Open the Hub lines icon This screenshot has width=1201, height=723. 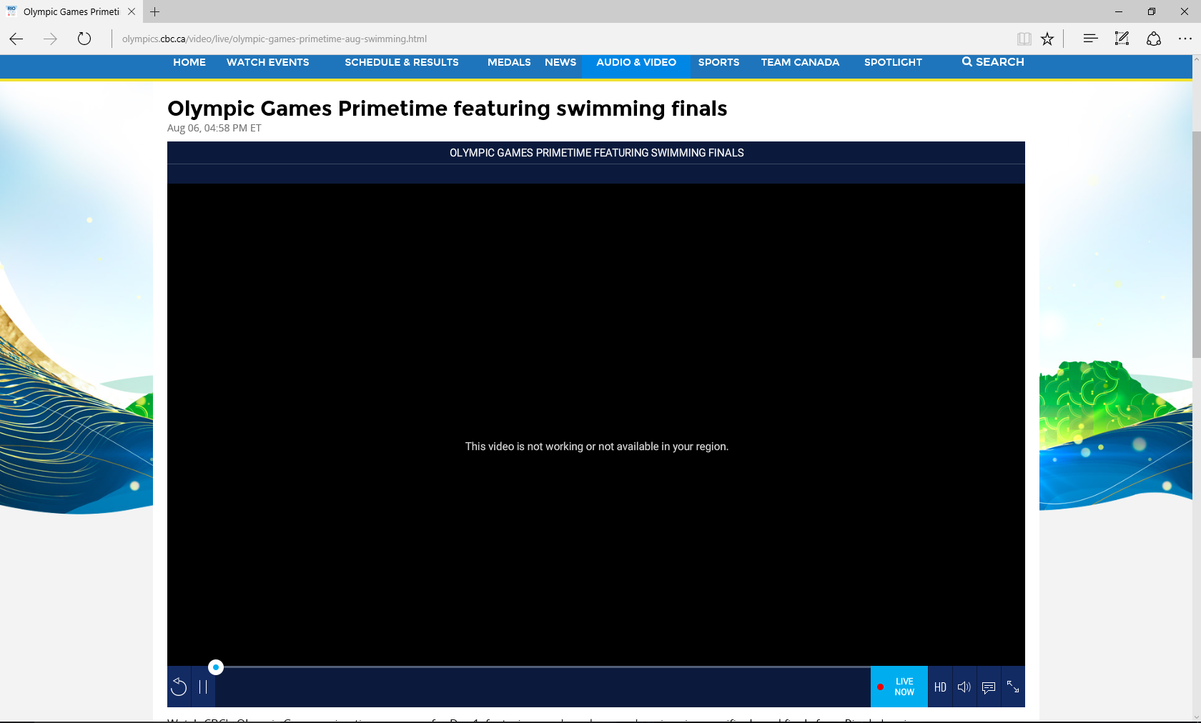point(1090,39)
